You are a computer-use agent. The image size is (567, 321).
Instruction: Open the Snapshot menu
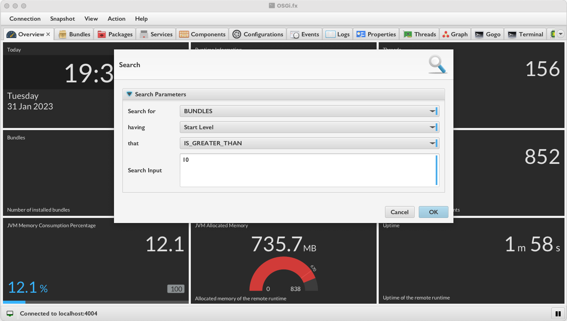[x=62, y=19]
